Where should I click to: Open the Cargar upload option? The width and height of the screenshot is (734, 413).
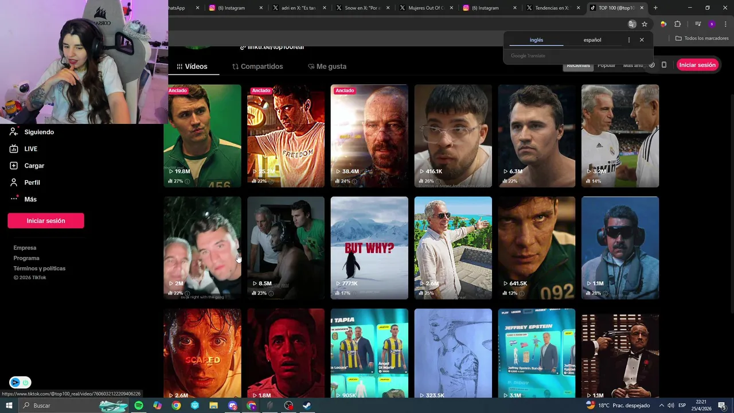click(x=27, y=166)
